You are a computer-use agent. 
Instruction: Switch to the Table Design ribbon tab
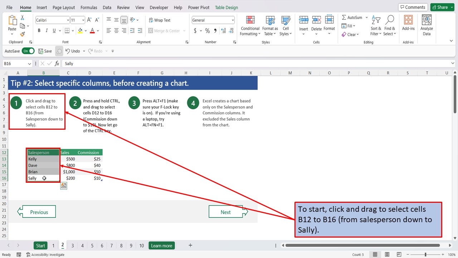click(x=226, y=7)
